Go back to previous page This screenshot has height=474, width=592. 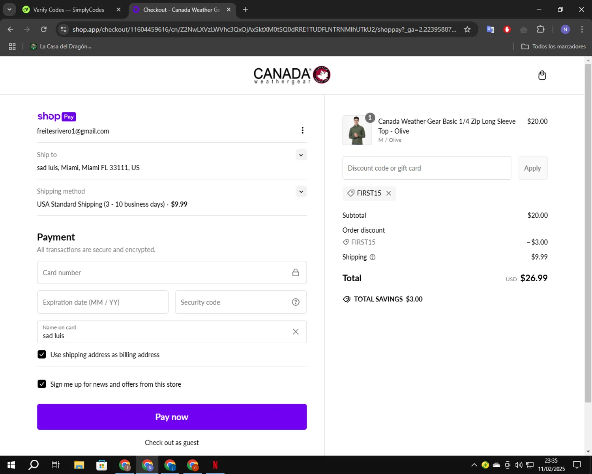pos(11,29)
